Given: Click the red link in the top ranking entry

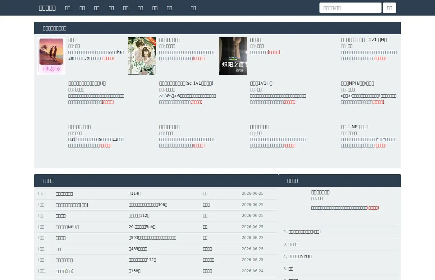Looking at the screenshot, I should (373, 208).
